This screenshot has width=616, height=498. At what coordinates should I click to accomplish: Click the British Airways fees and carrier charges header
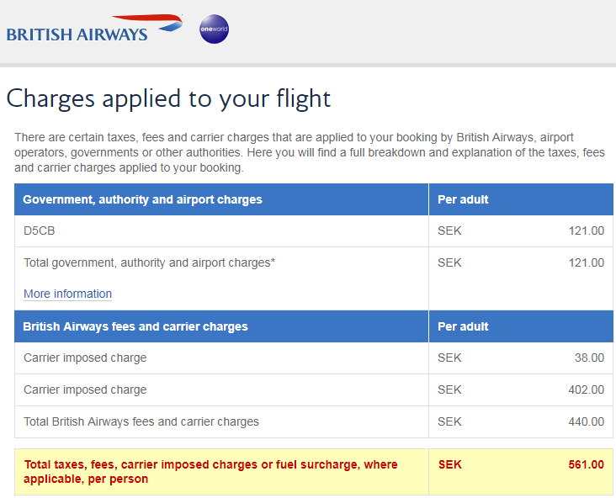pos(135,326)
